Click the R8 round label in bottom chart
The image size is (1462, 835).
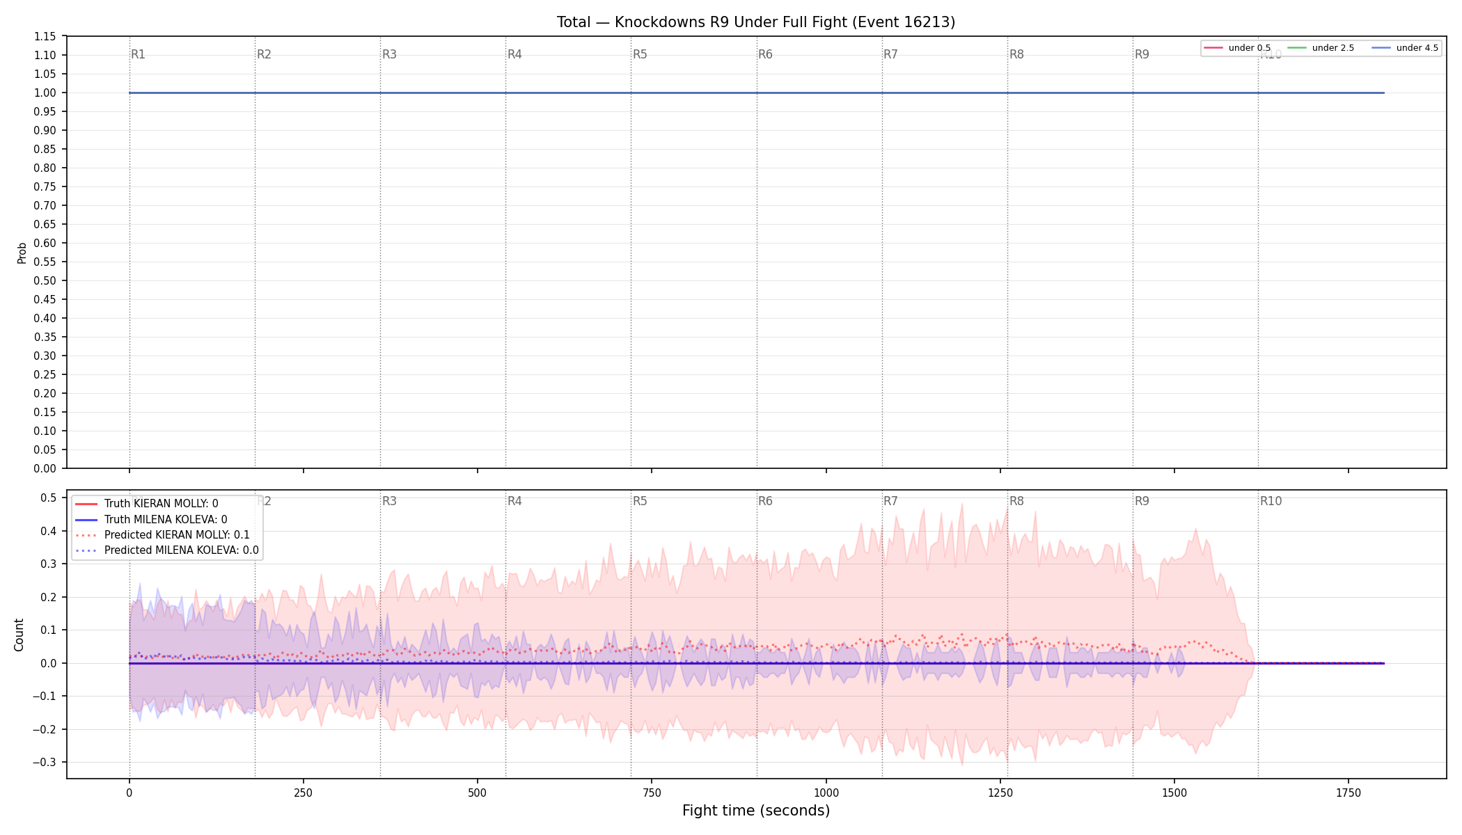1016,501
